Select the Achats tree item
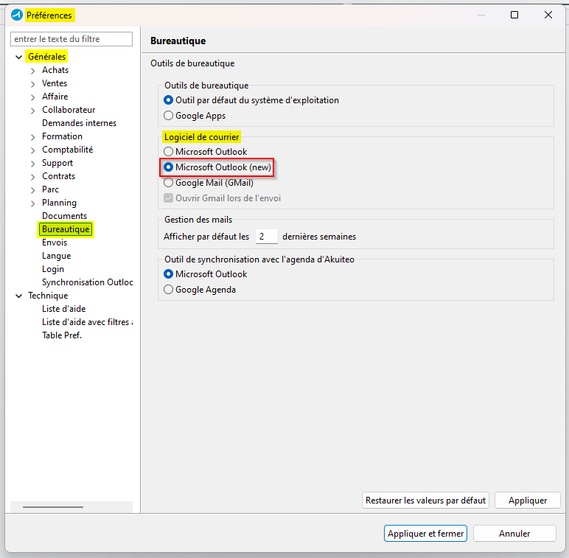 point(55,70)
